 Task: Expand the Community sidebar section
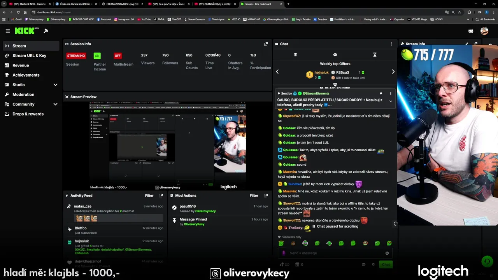pos(55,104)
